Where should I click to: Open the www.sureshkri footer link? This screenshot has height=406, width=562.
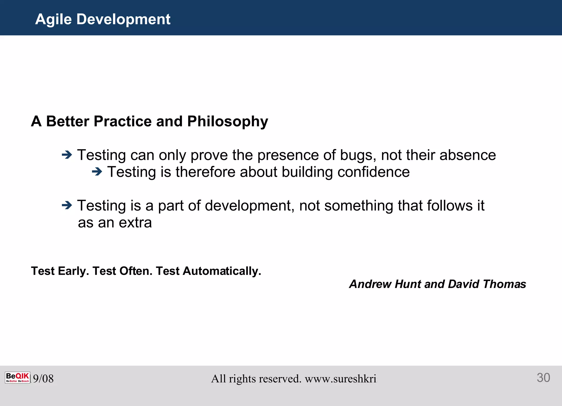pyautogui.click(x=341, y=379)
